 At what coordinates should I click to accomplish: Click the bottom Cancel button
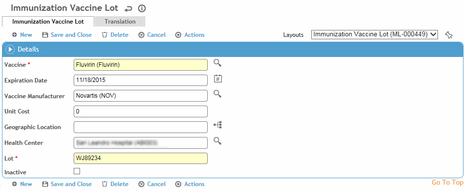click(152, 184)
